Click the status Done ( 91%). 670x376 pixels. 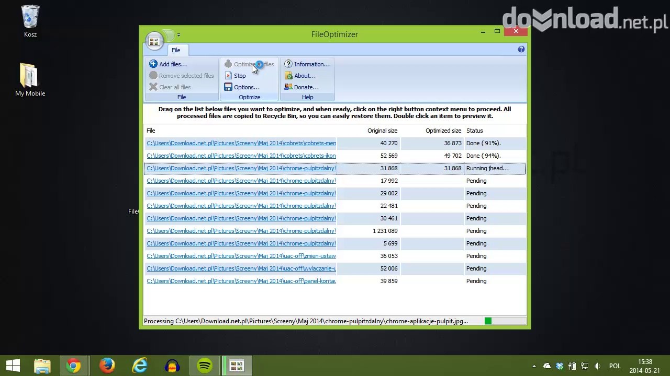[484, 143]
